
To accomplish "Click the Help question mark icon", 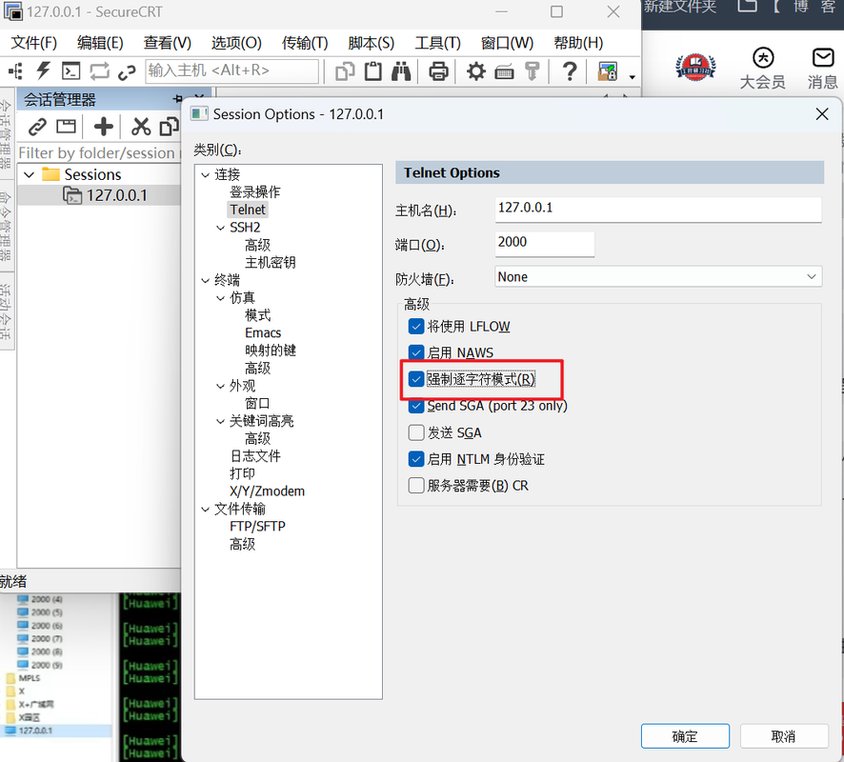I will [570, 71].
